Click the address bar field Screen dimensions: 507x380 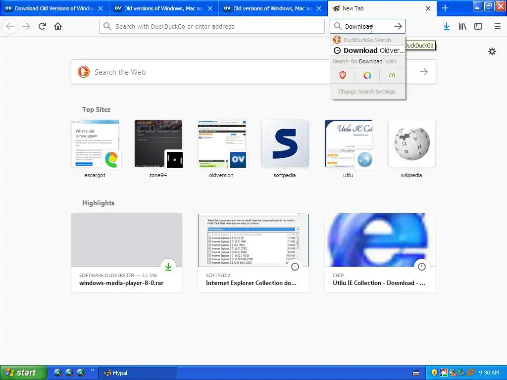(212, 27)
